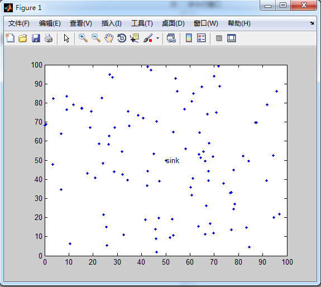The image size is (321, 287).
Task: Select the Rotate 3D tool
Action: point(122,38)
